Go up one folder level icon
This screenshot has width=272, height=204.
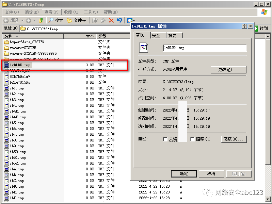point(41,20)
